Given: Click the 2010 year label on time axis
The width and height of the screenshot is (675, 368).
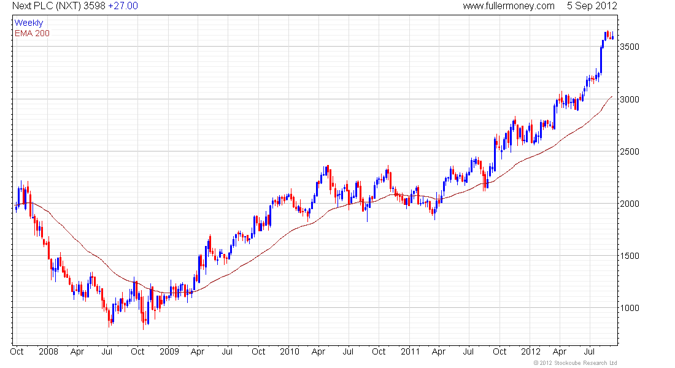Looking at the screenshot, I should pyautogui.click(x=289, y=351).
